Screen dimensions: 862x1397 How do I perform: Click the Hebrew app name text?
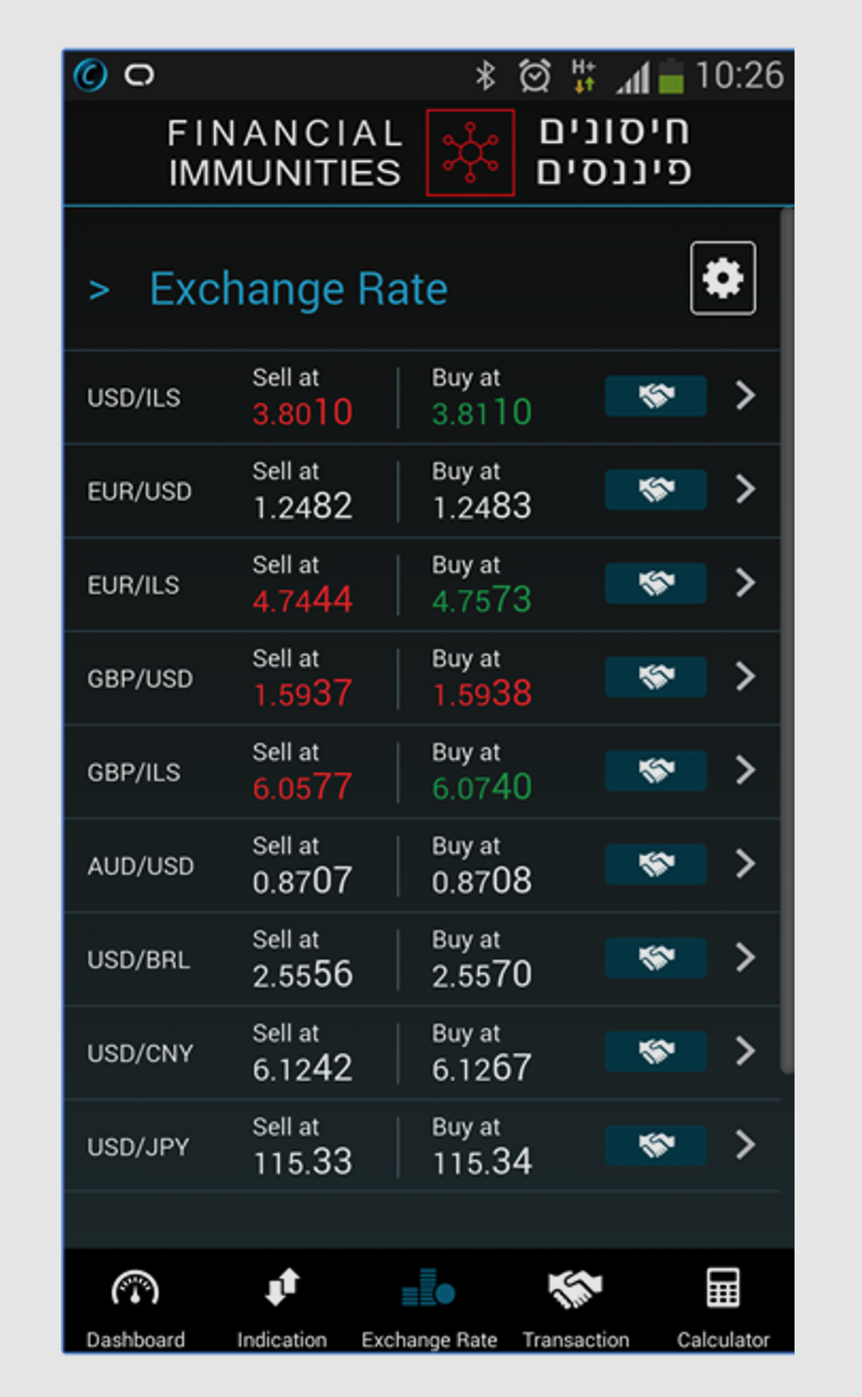[614, 152]
